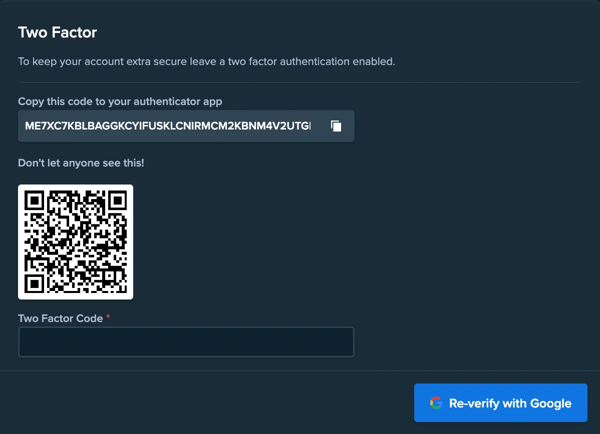Click the Re-verify with Google button

click(x=500, y=403)
